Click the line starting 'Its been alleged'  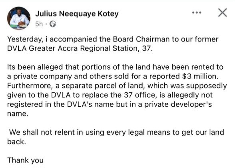tap(115, 67)
